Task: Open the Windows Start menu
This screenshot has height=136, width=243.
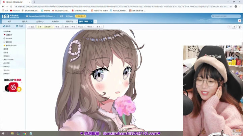Action: 3,134
